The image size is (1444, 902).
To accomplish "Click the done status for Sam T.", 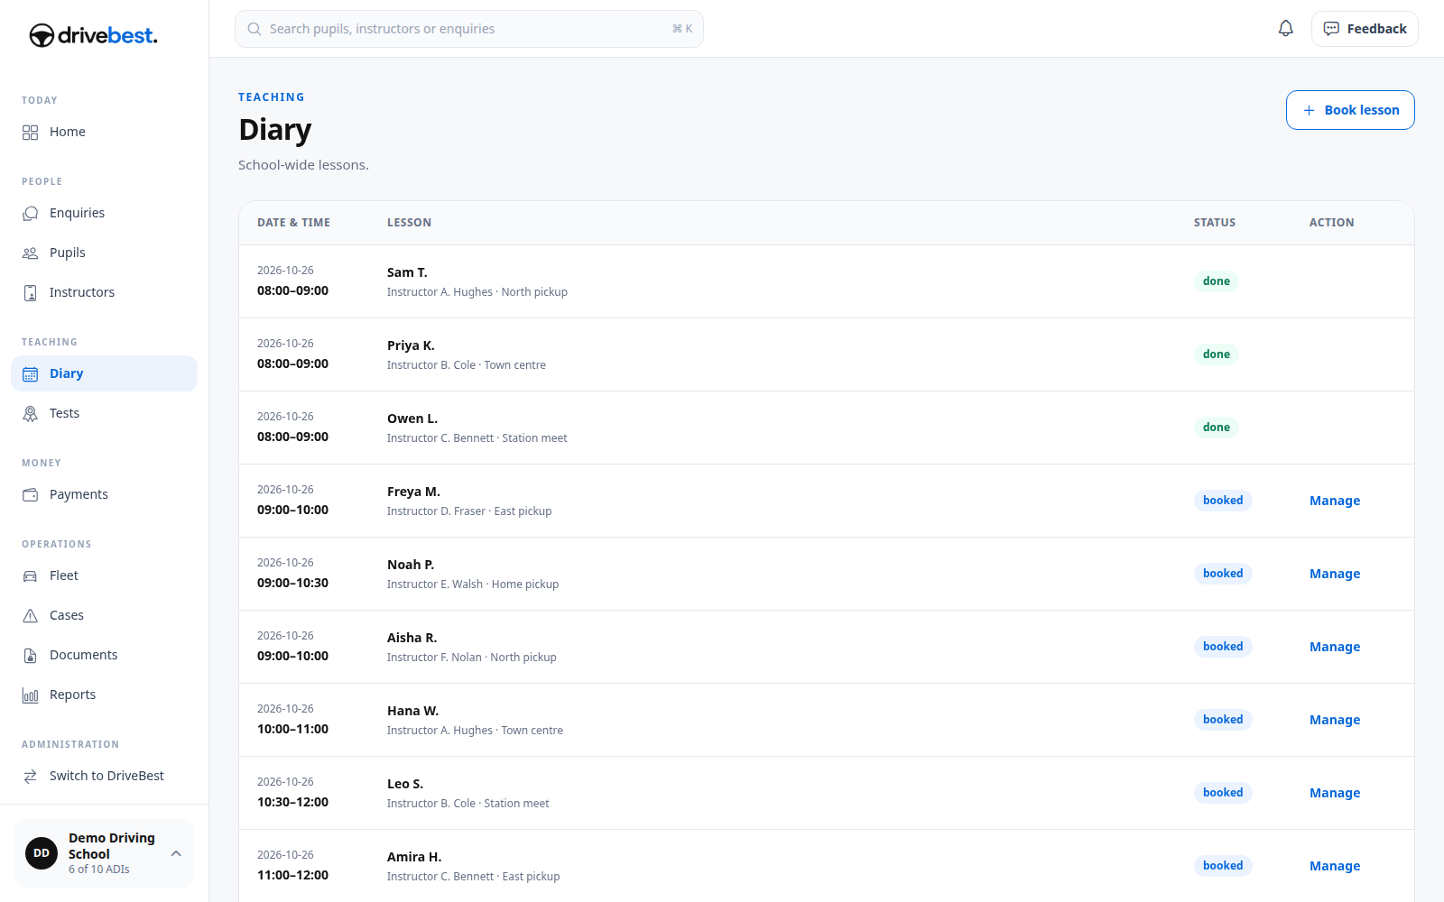I will (1217, 281).
